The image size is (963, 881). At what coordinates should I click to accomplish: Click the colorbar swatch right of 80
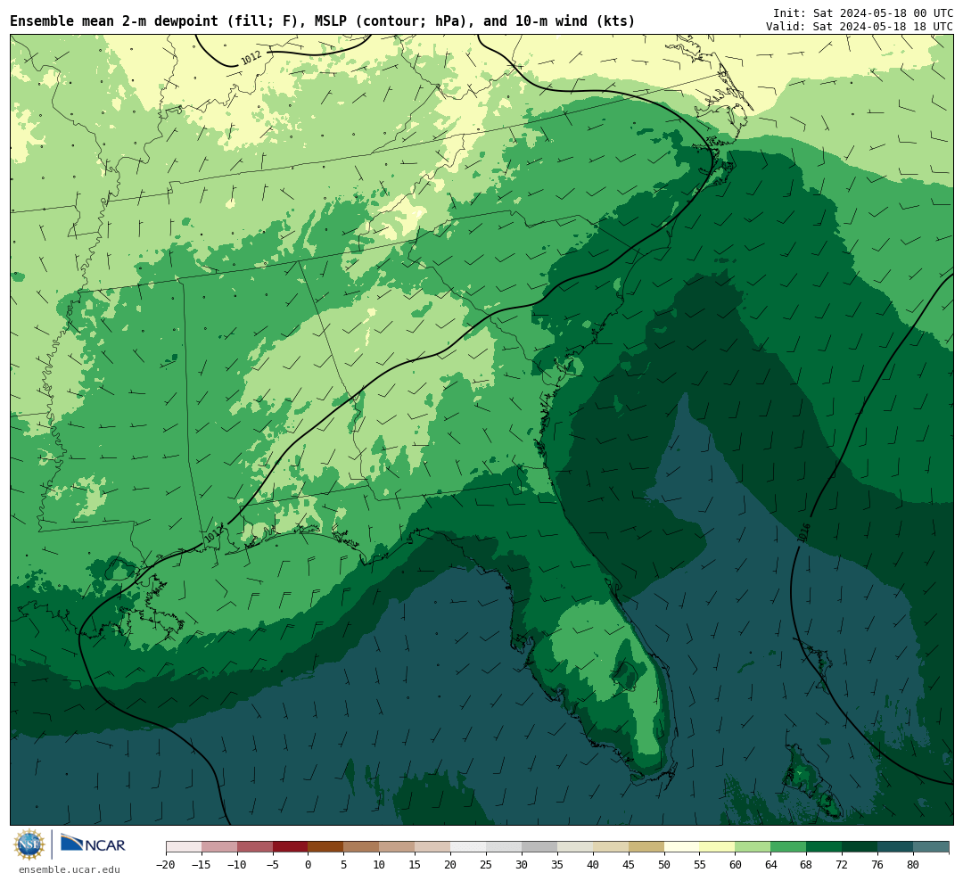pyautogui.click(x=931, y=847)
